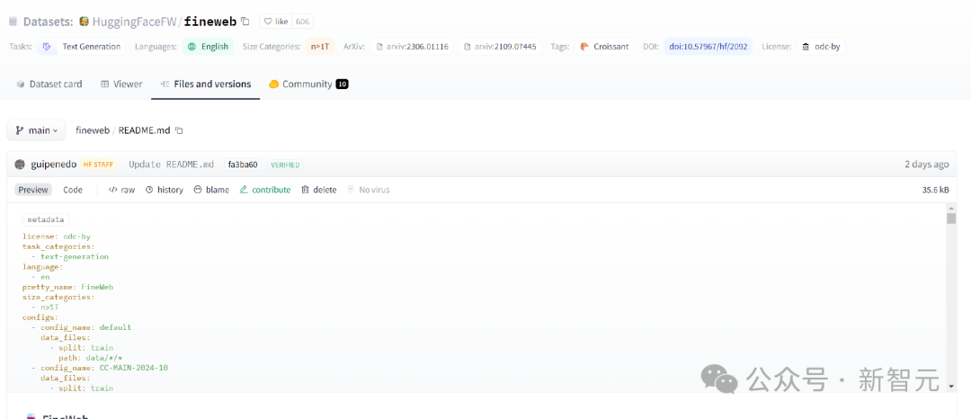The image size is (971, 419).
Task: Open the Croissant tag
Action: coord(604,47)
